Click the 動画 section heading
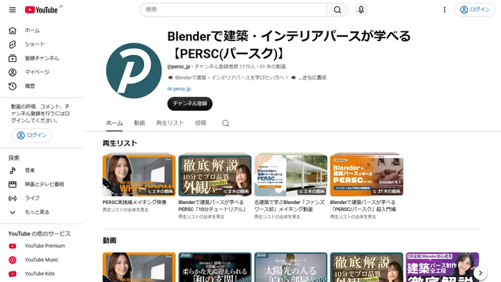Viewport: 501px width, 282px height. tap(109, 240)
